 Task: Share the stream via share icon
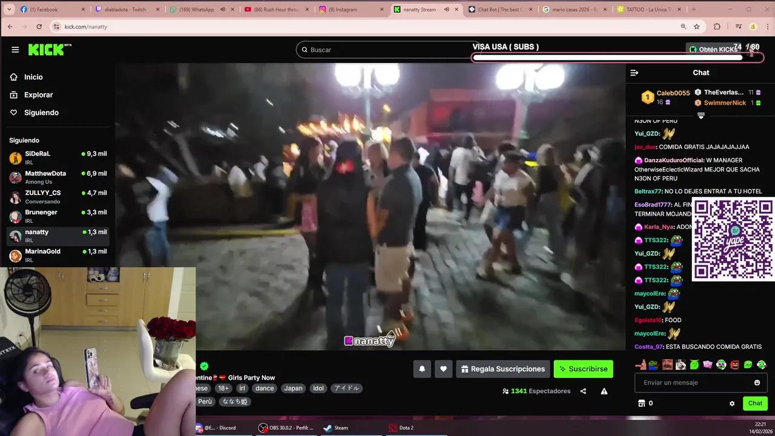[583, 391]
